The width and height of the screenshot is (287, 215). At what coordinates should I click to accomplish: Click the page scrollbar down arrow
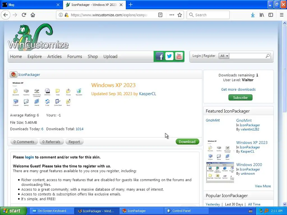coord(284,204)
